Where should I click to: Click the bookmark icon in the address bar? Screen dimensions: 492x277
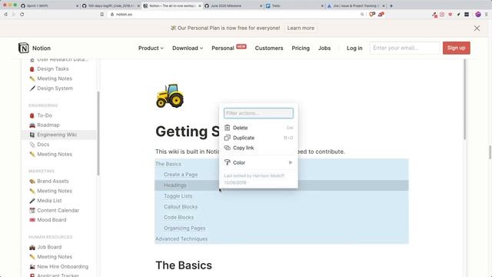pos(101,14)
